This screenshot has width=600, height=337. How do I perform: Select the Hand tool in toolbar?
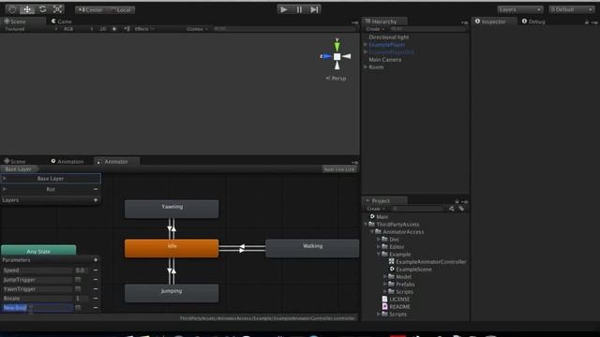[x=12, y=9]
